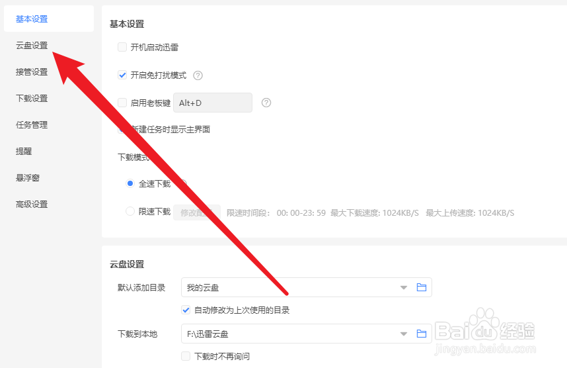Go to 高级设置 in the sidebar
This screenshot has width=567, height=368.
coord(32,204)
